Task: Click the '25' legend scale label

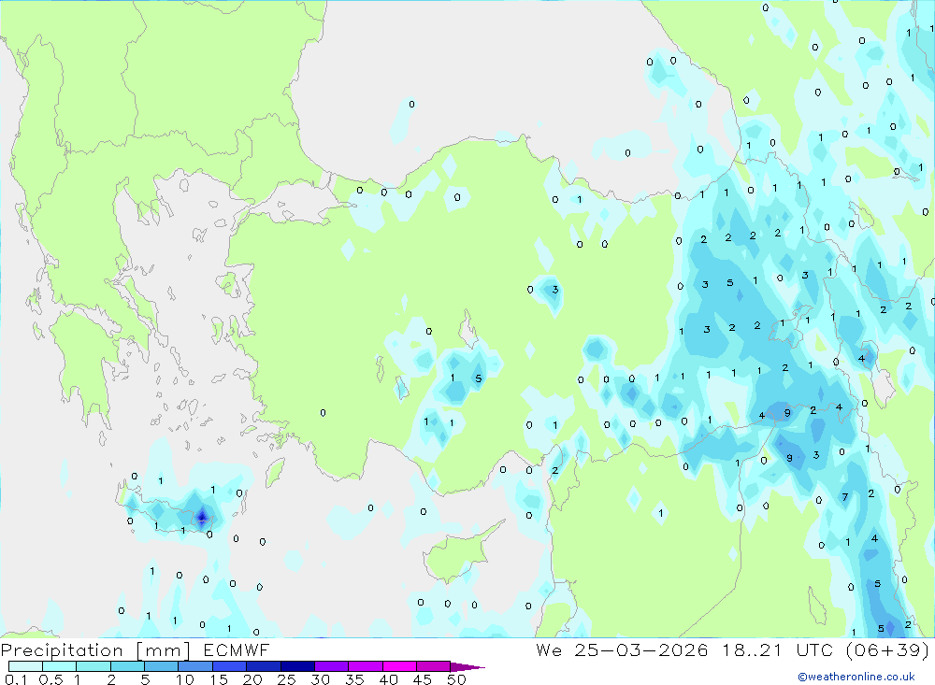Action: point(286,679)
